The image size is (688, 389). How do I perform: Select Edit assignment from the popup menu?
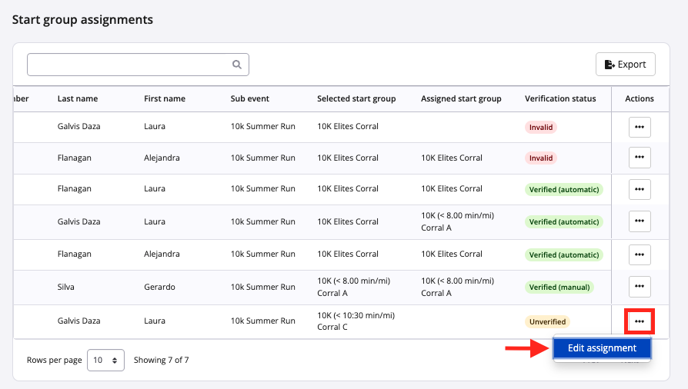click(x=602, y=348)
